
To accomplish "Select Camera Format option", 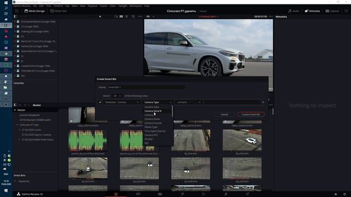I will [153, 123].
